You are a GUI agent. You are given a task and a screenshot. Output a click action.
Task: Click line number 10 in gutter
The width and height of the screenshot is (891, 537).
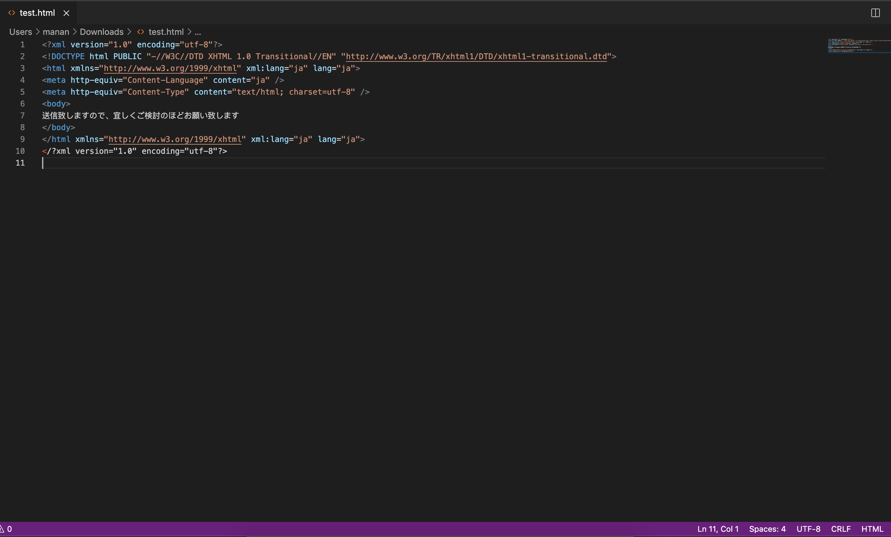(20, 151)
